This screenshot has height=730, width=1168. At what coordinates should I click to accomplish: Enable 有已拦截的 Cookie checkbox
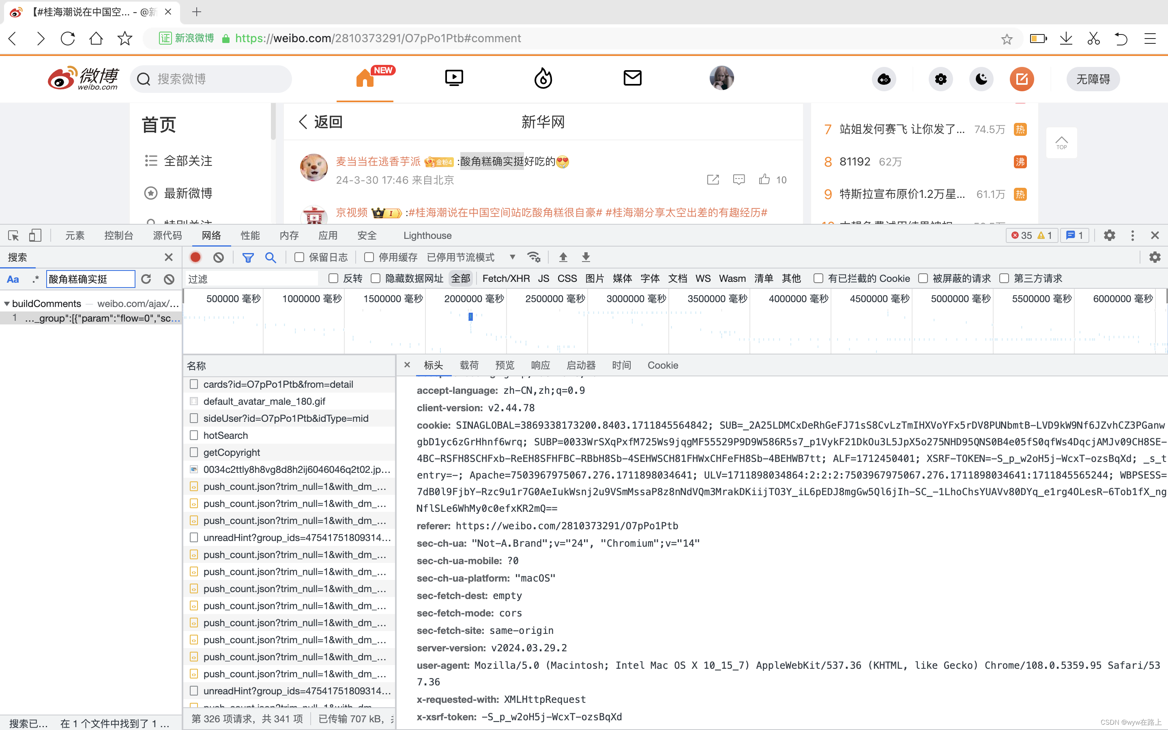pos(818,279)
